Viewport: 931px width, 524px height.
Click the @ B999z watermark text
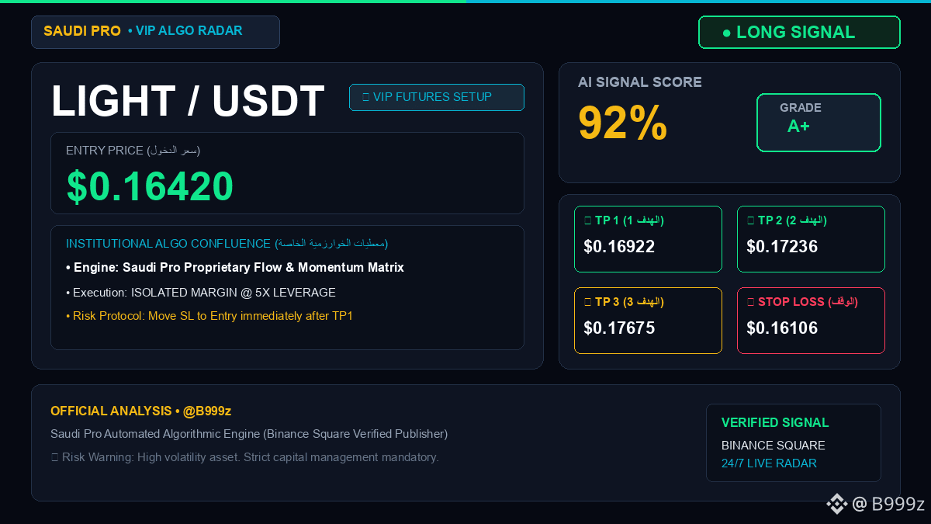[x=888, y=504]
